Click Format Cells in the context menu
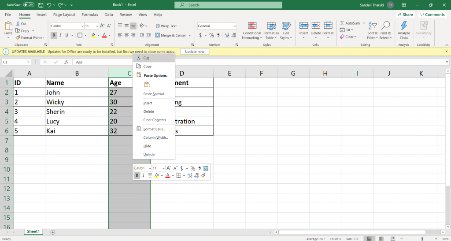451x241 pixels. (154, 129)
